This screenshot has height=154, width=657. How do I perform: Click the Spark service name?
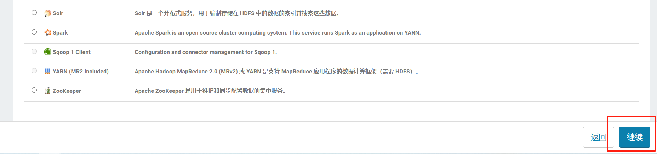[60, 33]
